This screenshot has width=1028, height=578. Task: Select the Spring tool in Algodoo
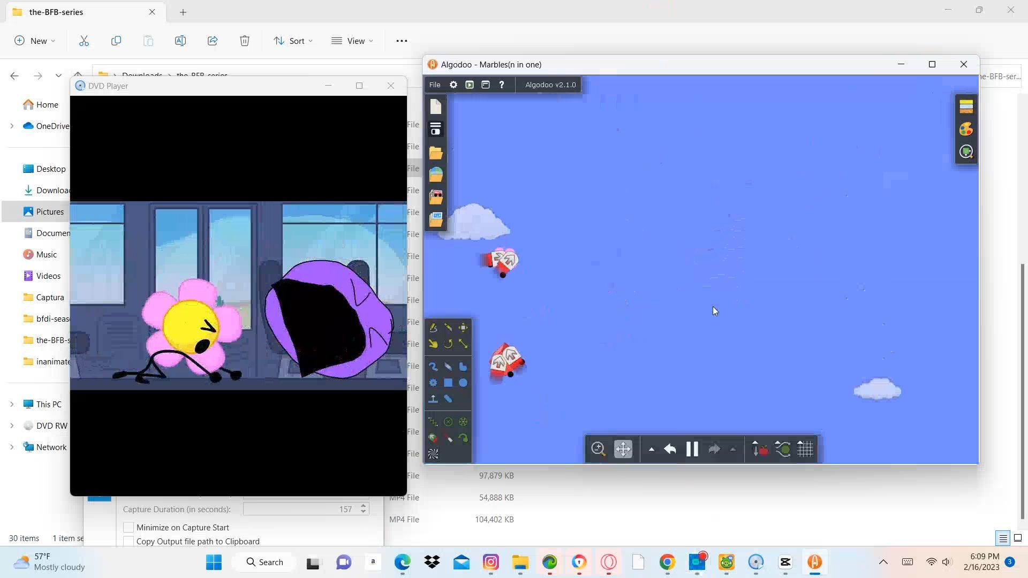[x=433, y=422]
